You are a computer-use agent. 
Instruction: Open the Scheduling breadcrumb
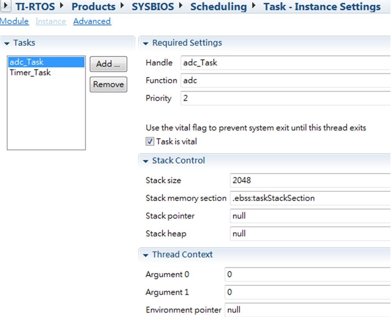point(218,7)
